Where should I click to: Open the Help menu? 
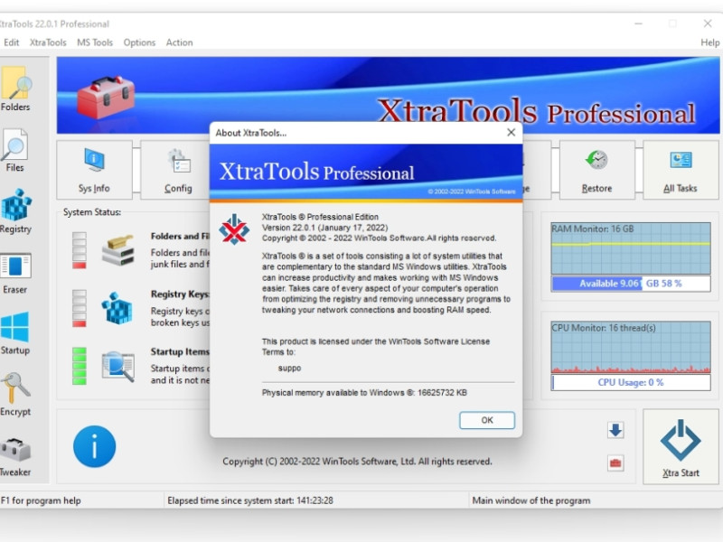[710, 42]
